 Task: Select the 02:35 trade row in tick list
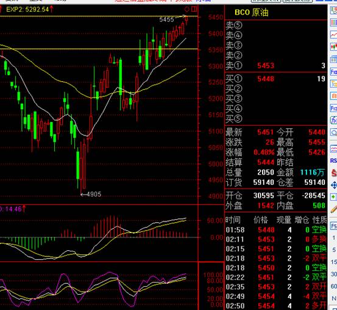(x=276, y=287)
